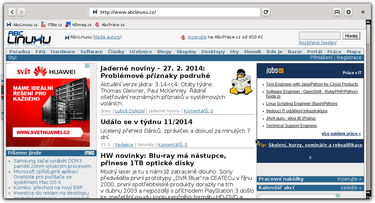This screenshot has width=375, height=203.
Task: Open the Software menu item
Action: tap(91, 52)
